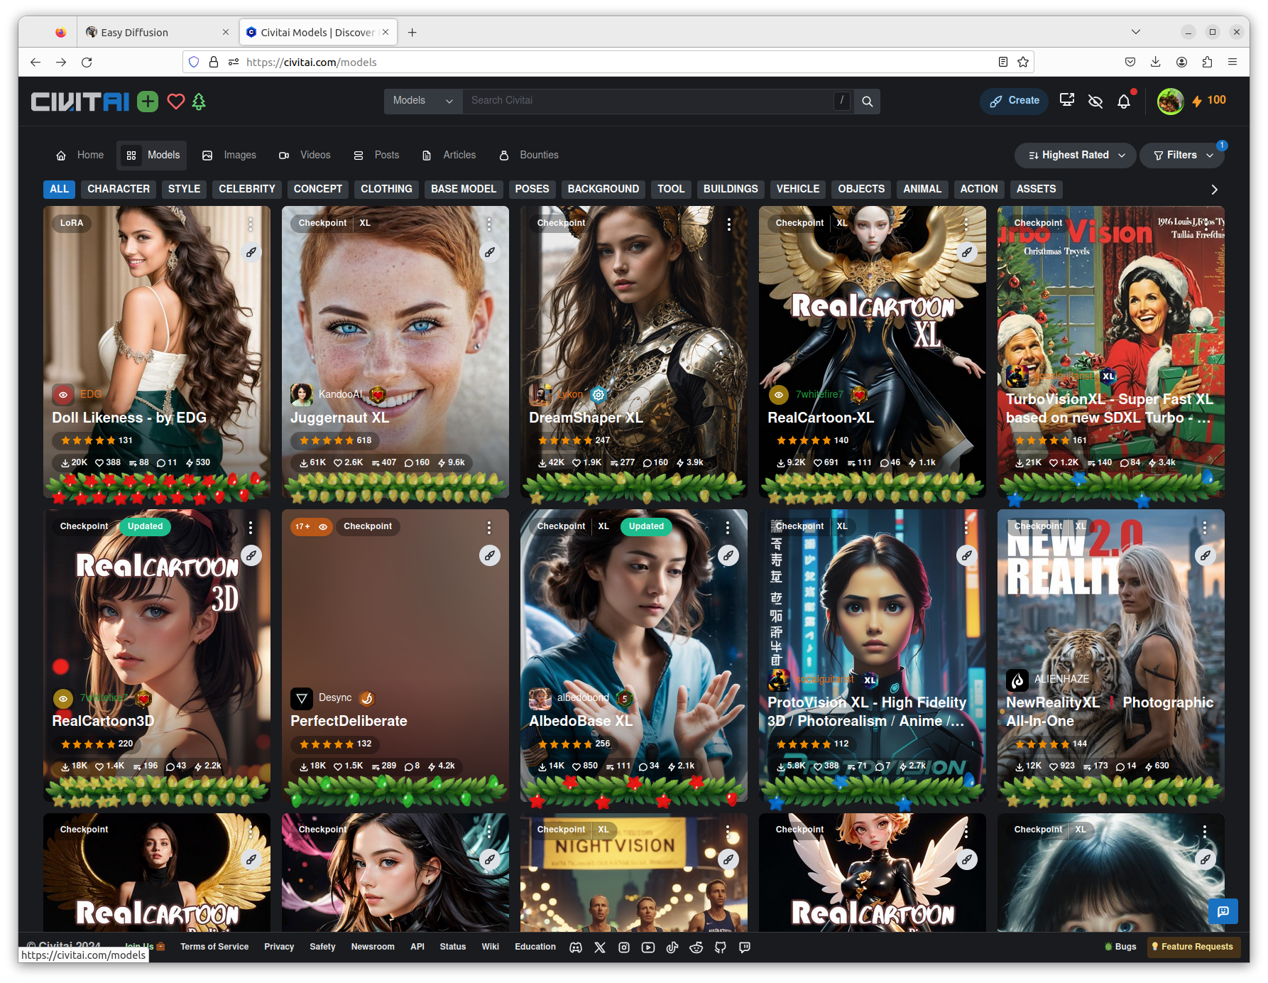
Task: Select the VEHICLE category tag
Action: pyautogui.click(x=797, y=189)
